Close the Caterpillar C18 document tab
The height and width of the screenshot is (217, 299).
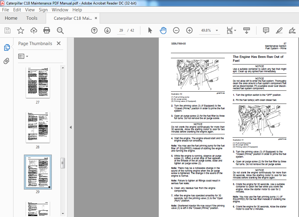tap(96, 18)
